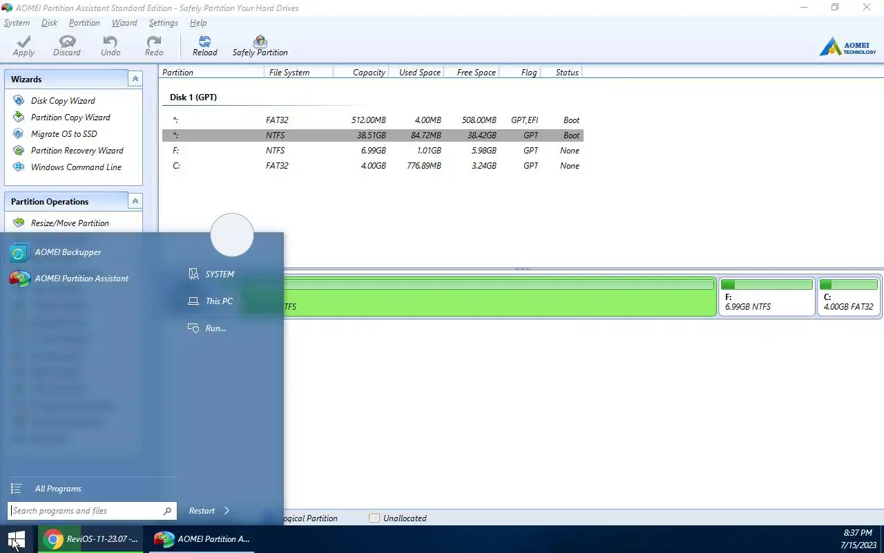This screenshot has height=553, width=884.
Task: Click the AOMEI Technology logo
Action: [847, 48]
